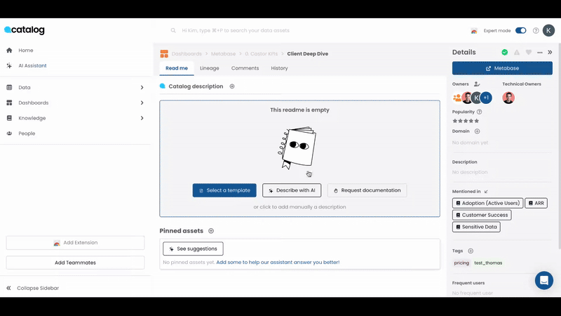Click the add tag plus icon
The image size is (561, 316).
pyautogui.click(x=471, y=251)
